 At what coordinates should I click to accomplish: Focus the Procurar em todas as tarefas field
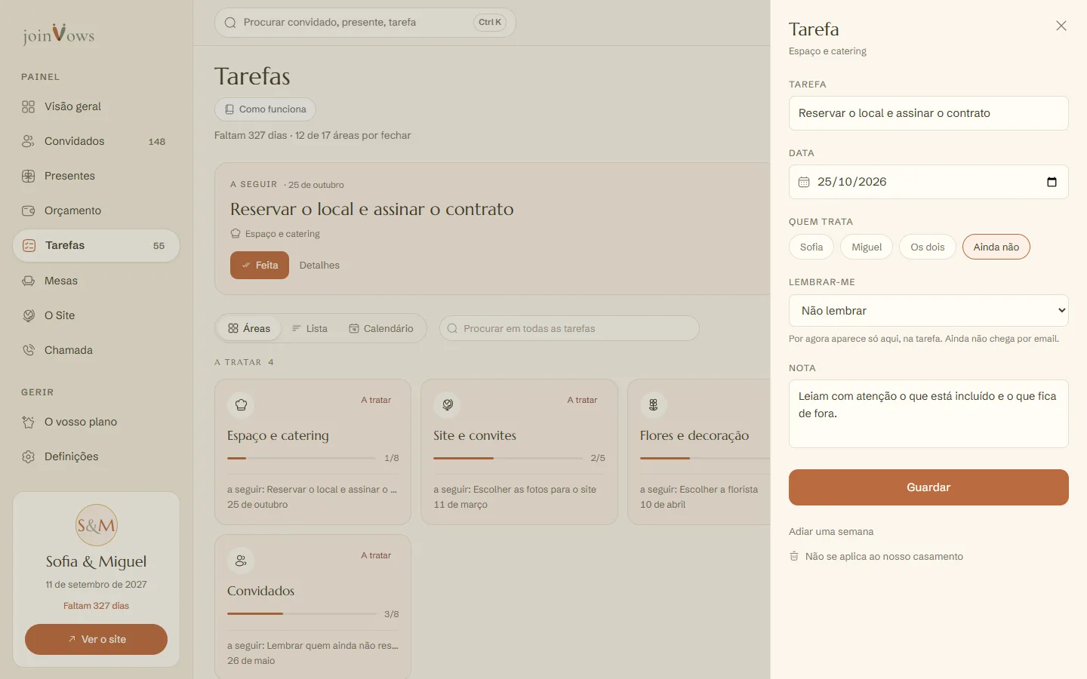pyautogui.click(x=569, y=328)
